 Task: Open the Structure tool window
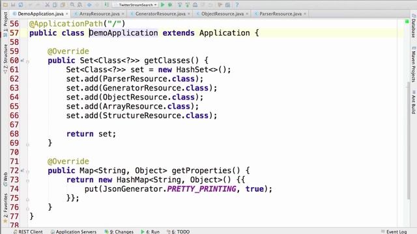(5, 59)
